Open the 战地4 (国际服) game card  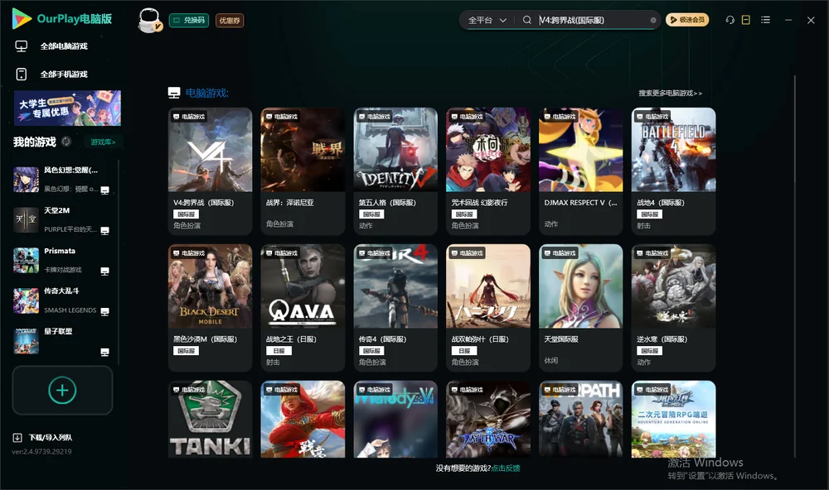click(x=673, y=171)
